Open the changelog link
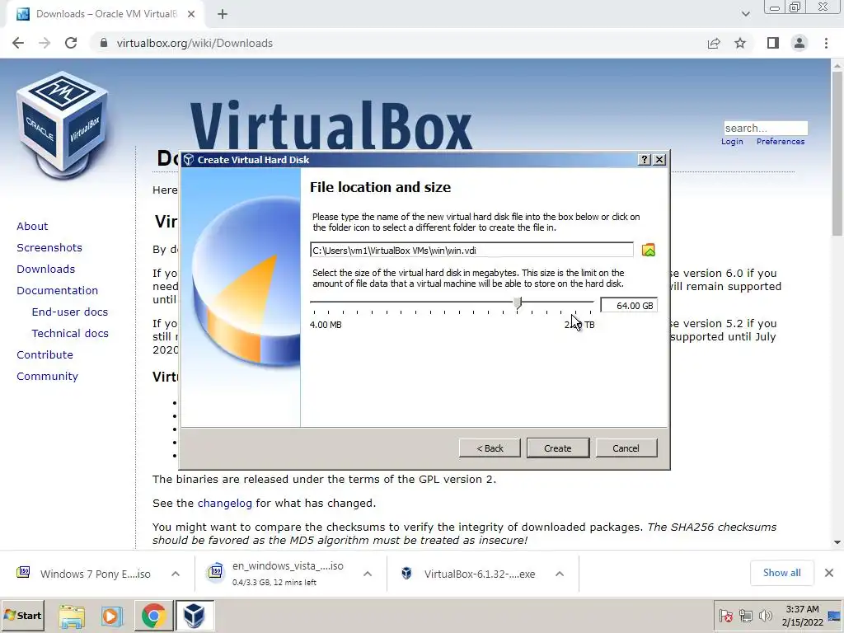This screenshot has height=633, width=844. 224,504
